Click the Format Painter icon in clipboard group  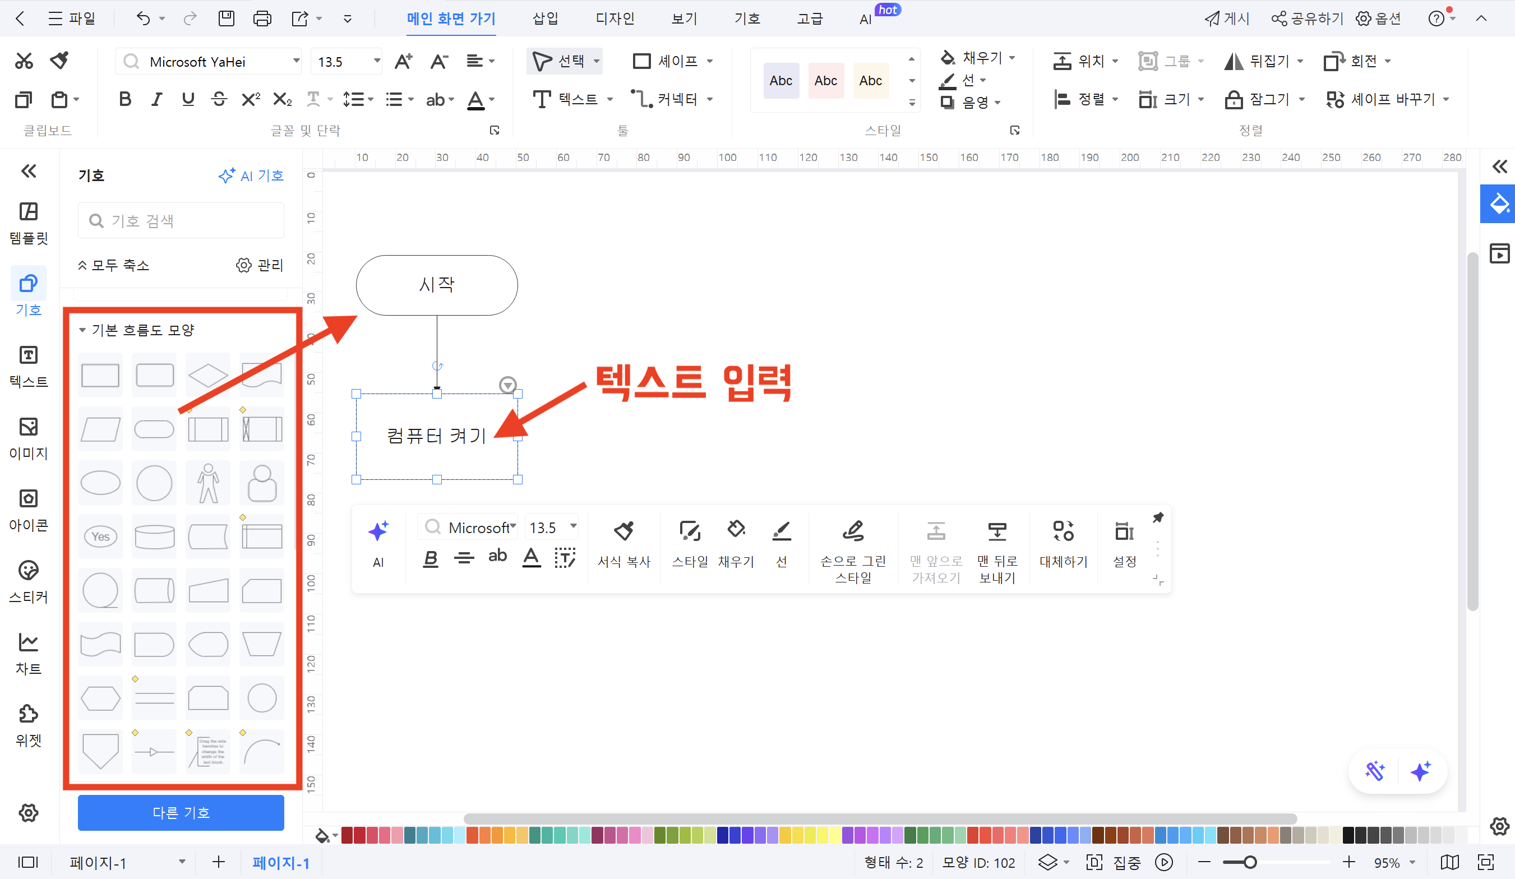coord(59,61)
